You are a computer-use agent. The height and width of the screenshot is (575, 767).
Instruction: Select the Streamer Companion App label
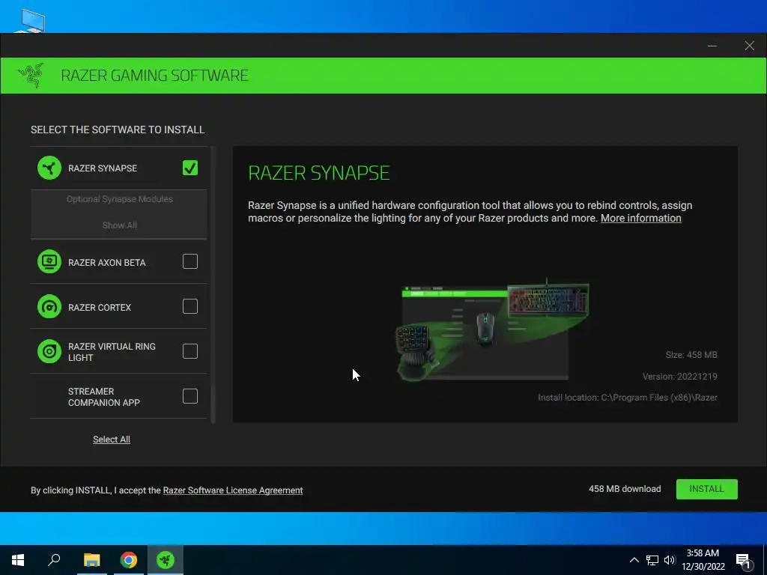pos(104,397)
